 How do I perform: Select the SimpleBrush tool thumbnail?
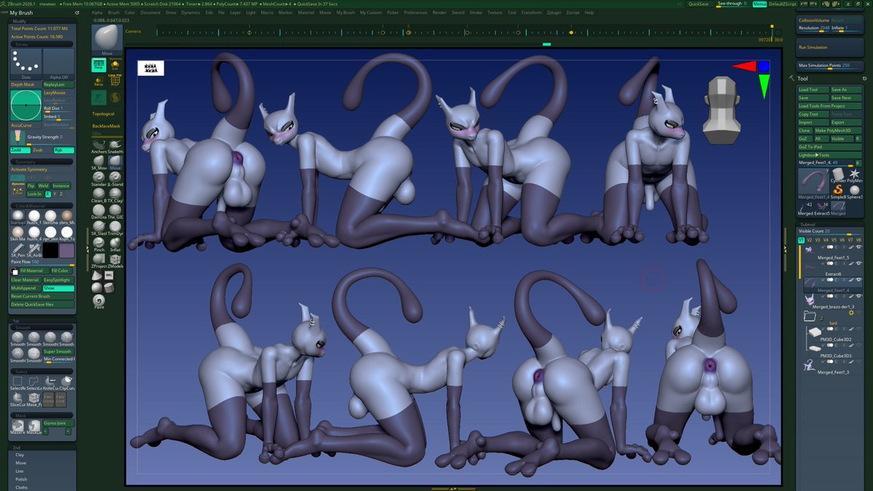coord(837,191)
